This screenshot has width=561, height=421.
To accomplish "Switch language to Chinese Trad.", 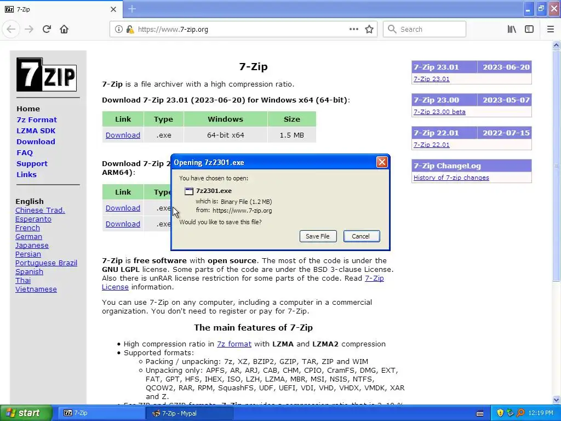I will pos(40,210).
